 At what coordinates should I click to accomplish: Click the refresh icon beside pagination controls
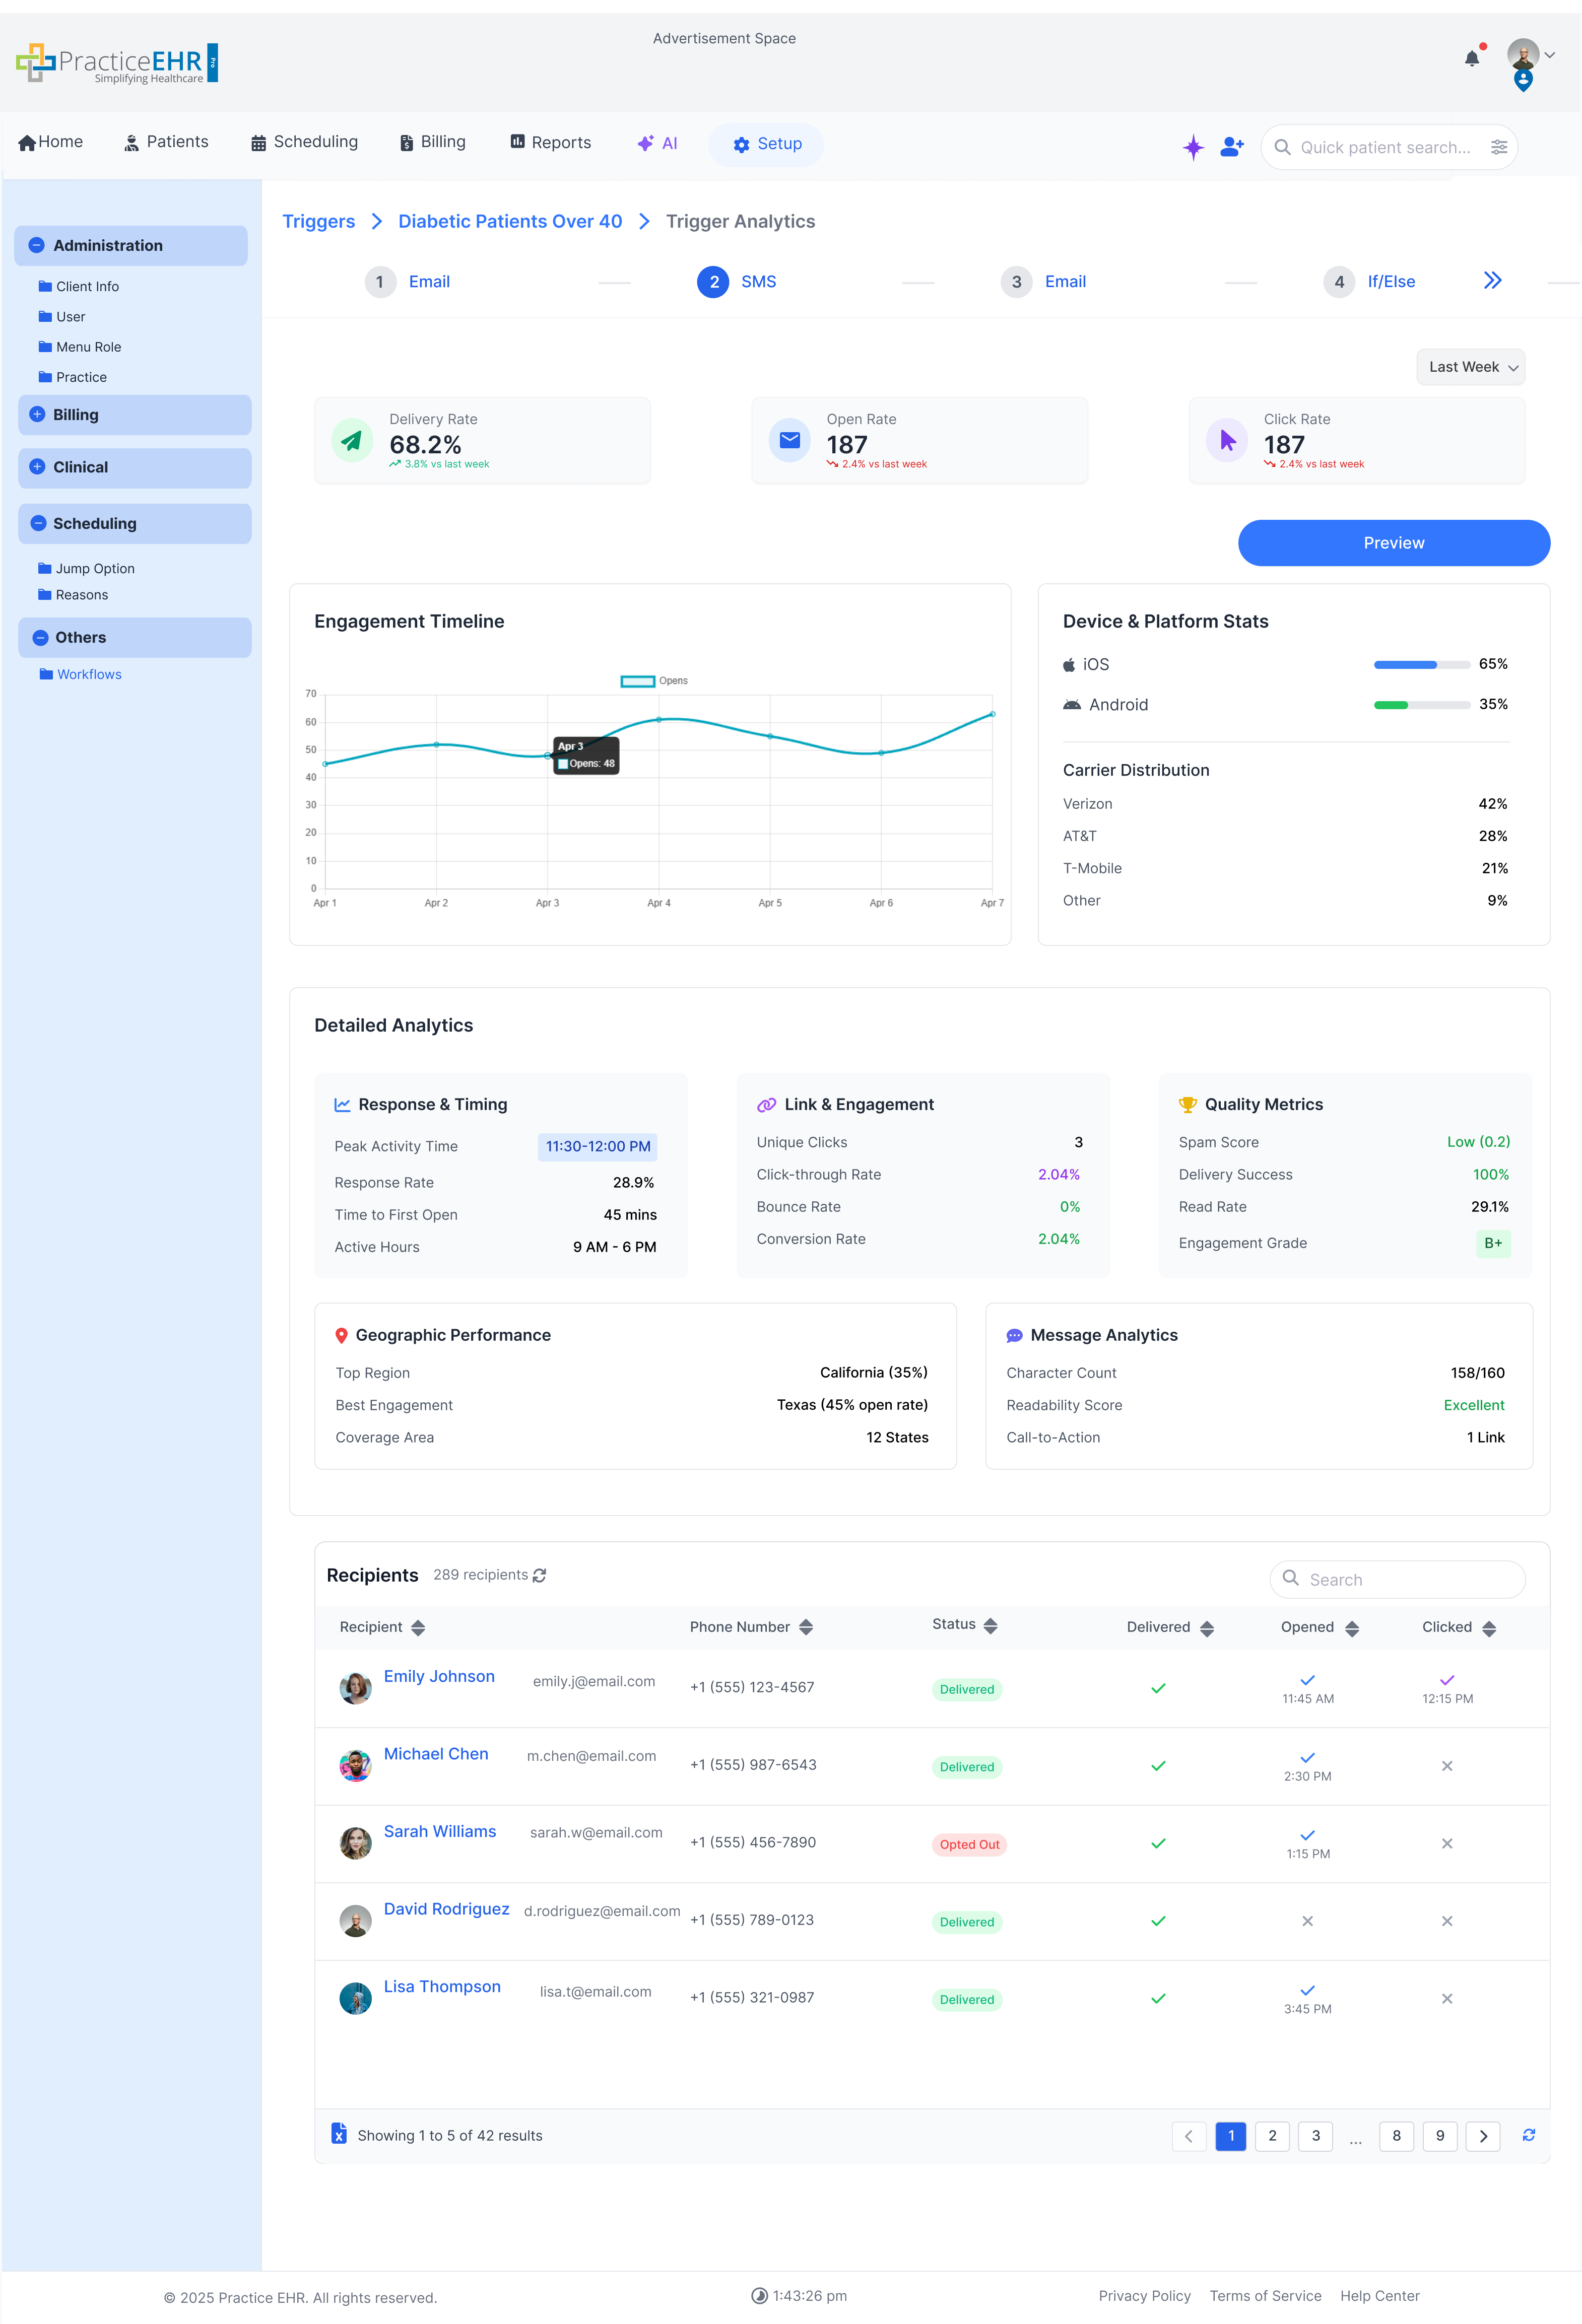pyautogui.click(x=1529, y=2135)
